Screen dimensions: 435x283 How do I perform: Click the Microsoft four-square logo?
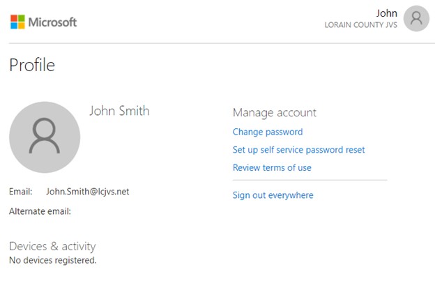(17, 22)
